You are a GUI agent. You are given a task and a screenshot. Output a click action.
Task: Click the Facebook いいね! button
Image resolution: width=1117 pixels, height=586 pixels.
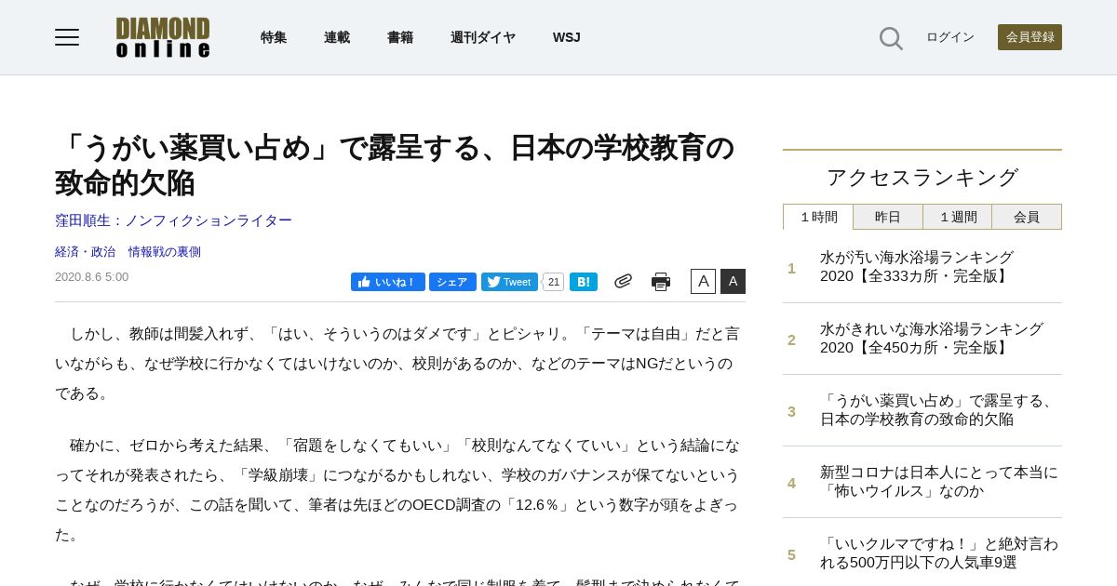click(x=388, y=282)
